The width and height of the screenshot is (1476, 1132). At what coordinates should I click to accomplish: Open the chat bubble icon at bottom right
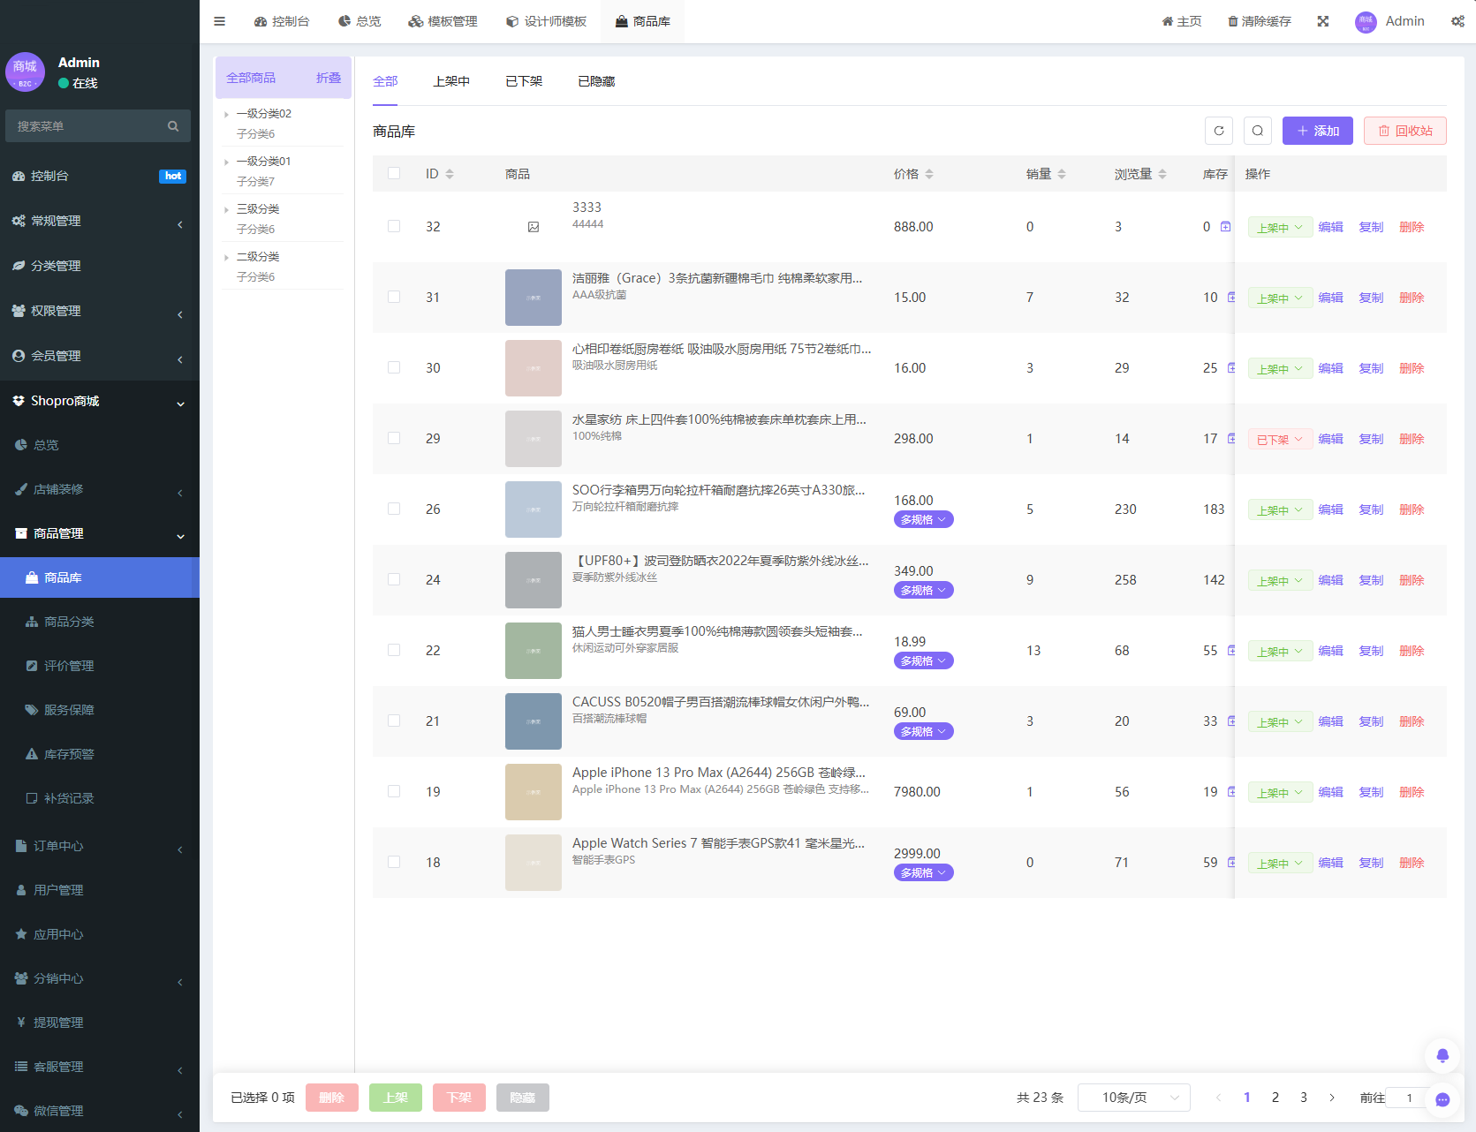[x=1442, y=1098]
